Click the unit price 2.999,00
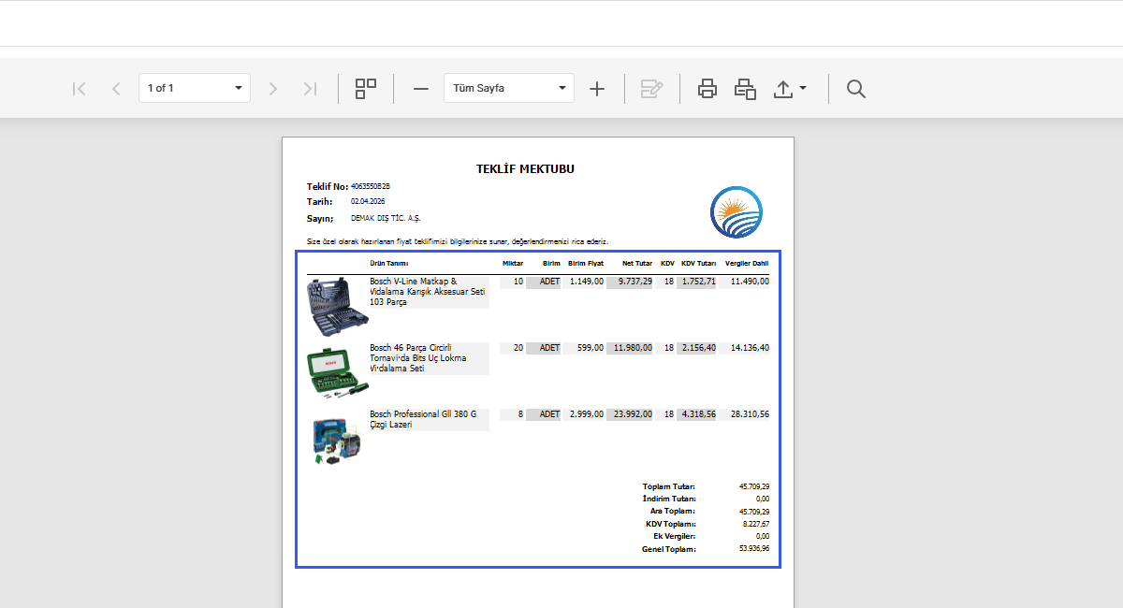 tap(586, 414)
